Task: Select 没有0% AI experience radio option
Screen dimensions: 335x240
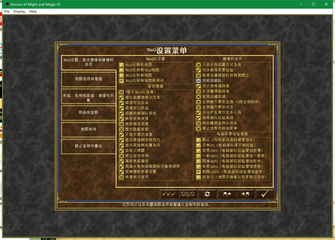Action: 199,145
